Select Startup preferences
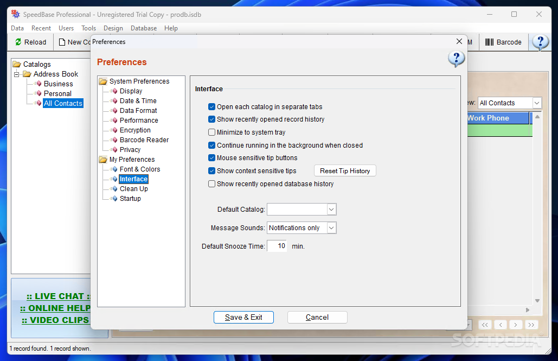The width and height of the screenshot is (558, 361). click(130, 199)
